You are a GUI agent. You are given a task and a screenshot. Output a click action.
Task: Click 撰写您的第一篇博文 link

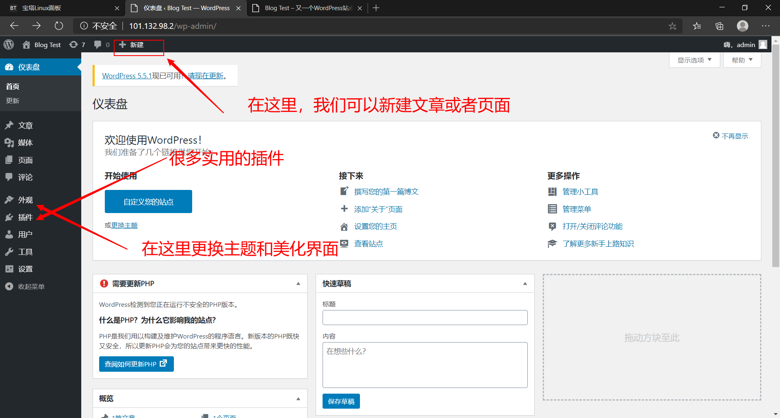(x=386, y=192)
